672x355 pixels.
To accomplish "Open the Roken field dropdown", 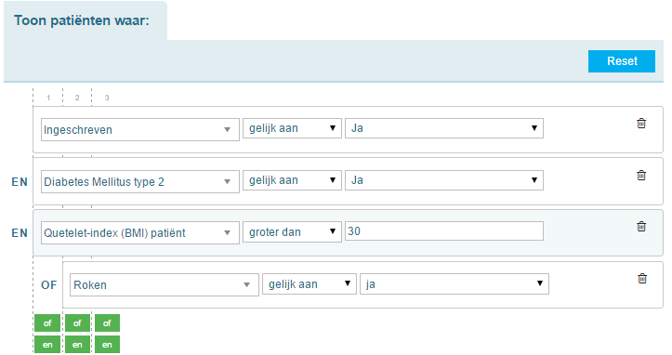I will pos(165,284).
